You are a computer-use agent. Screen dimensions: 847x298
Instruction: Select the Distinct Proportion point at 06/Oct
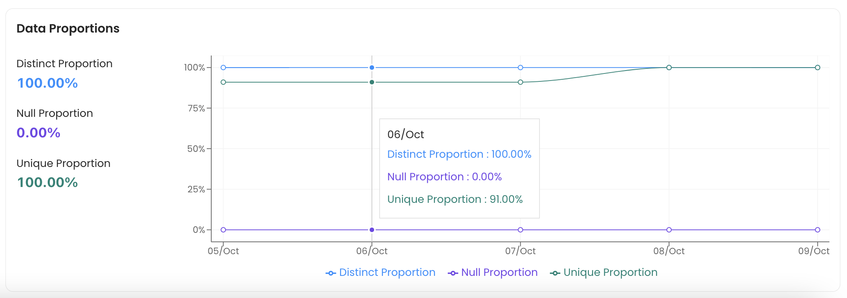[x=372, y=68]
